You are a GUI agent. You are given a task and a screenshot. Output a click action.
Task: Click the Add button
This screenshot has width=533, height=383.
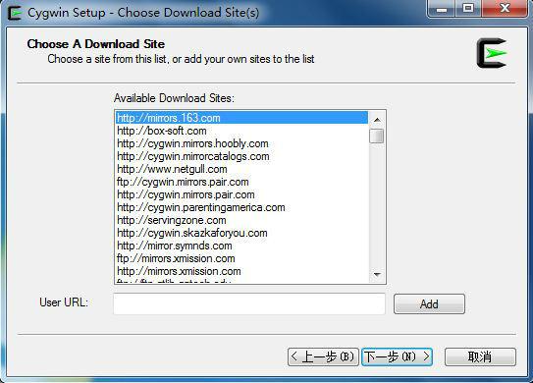click(x=429, y=303)
